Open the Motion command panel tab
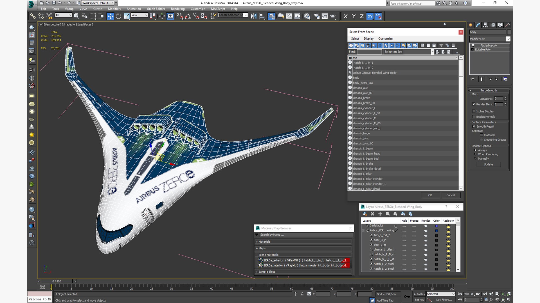Screen dimensions: 540x303 tap(493, 25)
